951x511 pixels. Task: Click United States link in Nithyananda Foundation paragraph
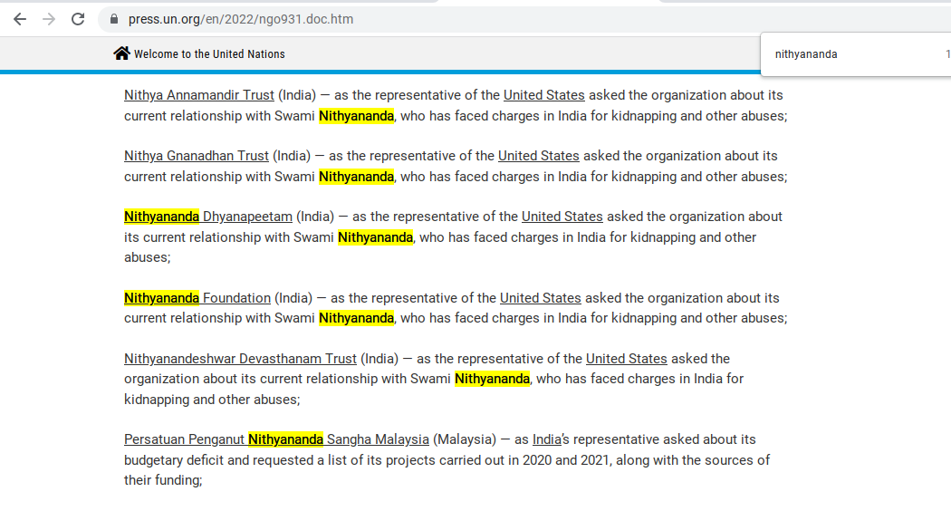pyautogui.click(x=541, y=298)
